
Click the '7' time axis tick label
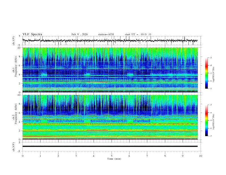coord(147,156)
